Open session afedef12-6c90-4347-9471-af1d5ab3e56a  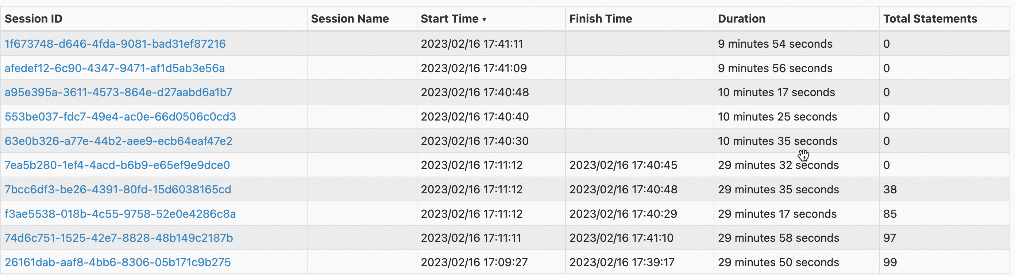pos(115,68)
